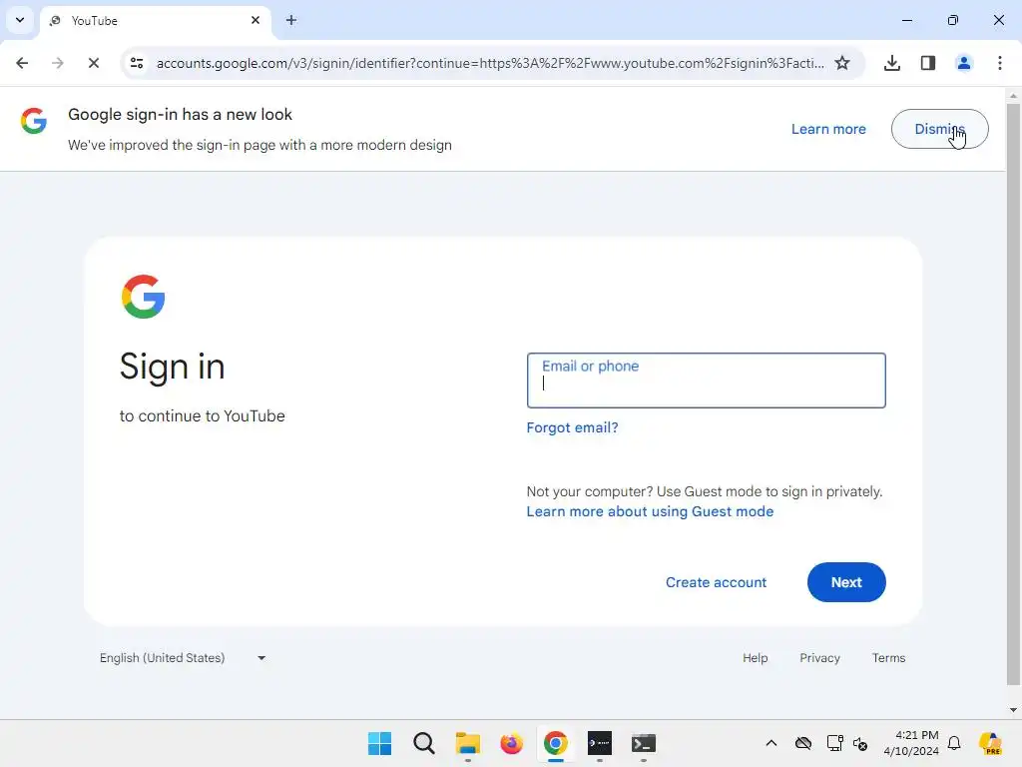Expand the tab search dropdown arrow
The width and height of the screenshot is (1022, 767).
20,20
